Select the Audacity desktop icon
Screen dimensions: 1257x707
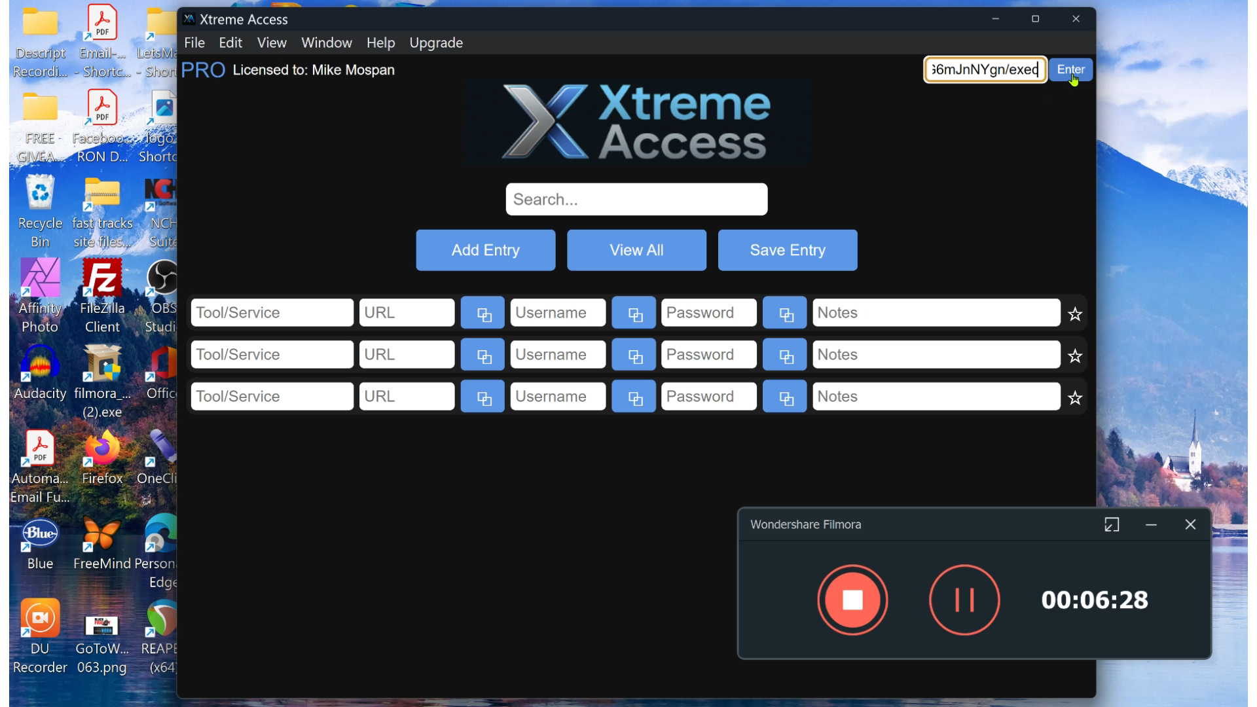pos(40,372)
